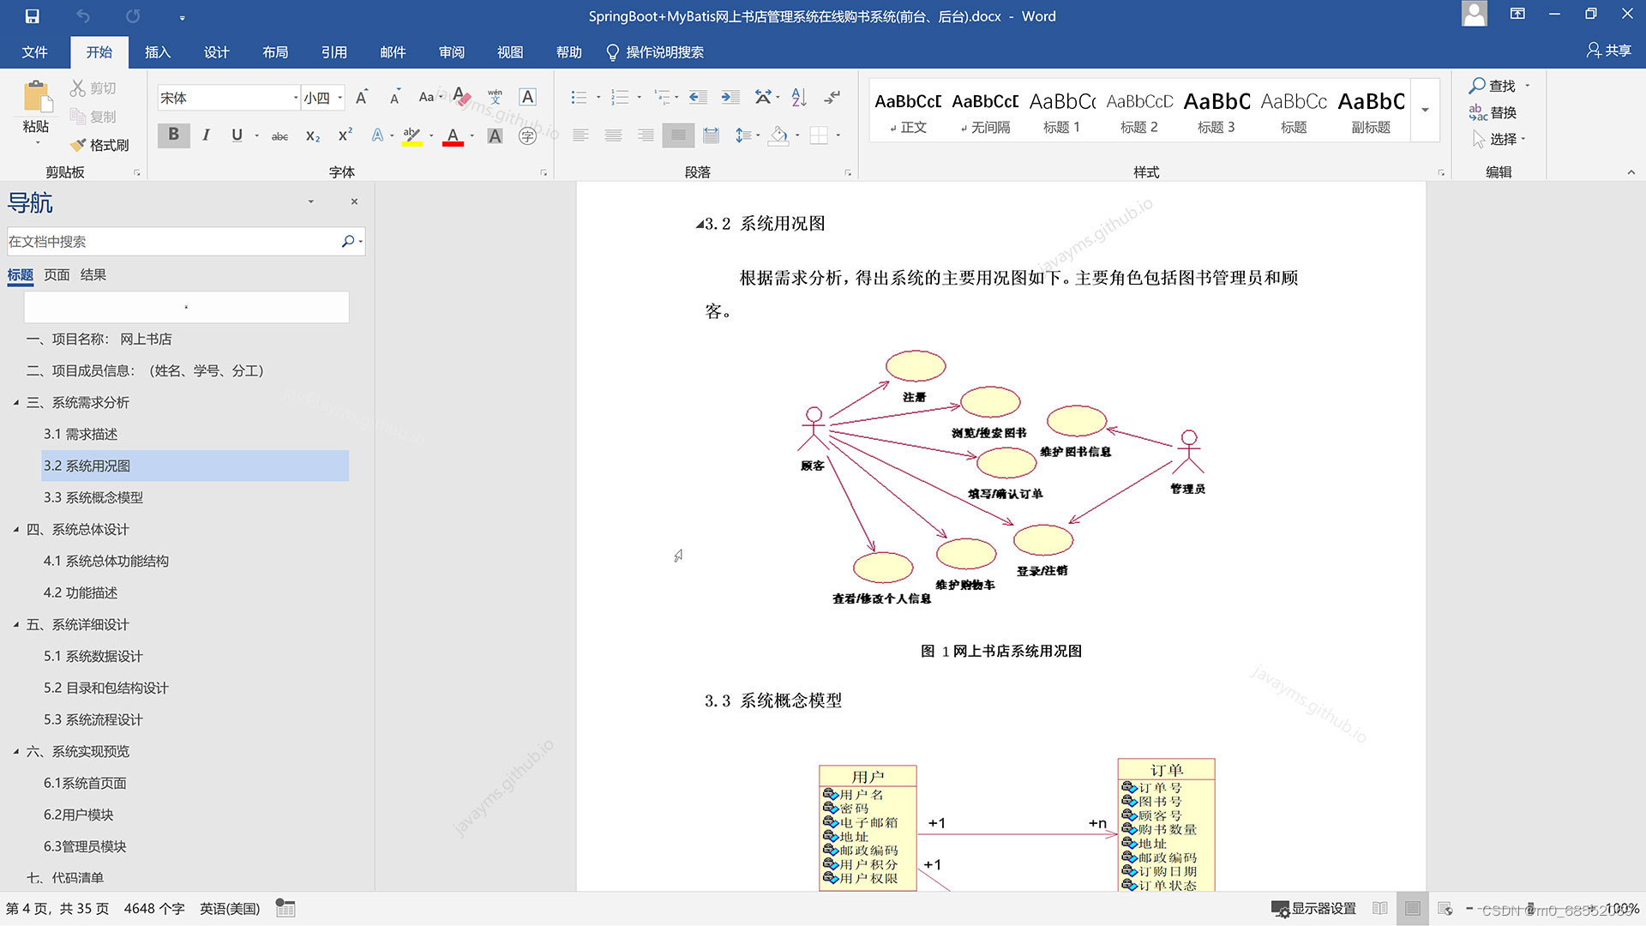Open the 布局 (Layout) ribbon tab
This screenshot has height=926, width=1646.
[x=275, y=52]
